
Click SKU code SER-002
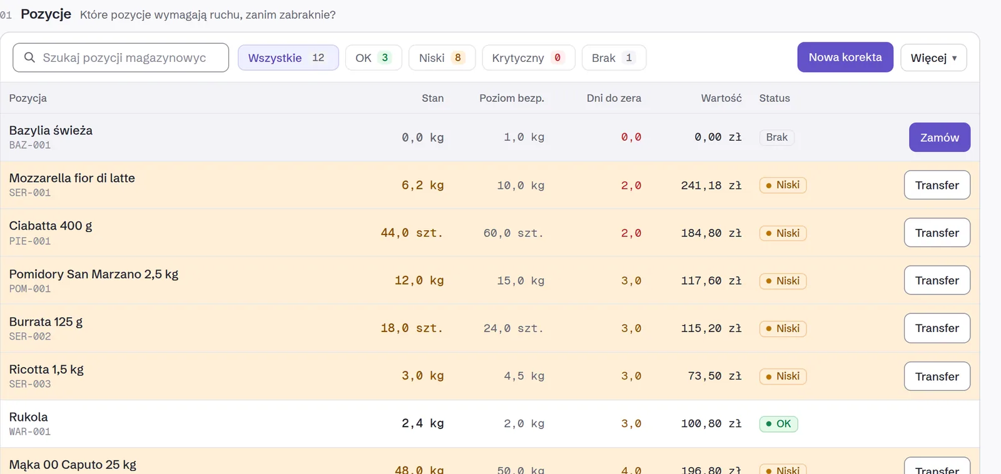pos(30,336)
